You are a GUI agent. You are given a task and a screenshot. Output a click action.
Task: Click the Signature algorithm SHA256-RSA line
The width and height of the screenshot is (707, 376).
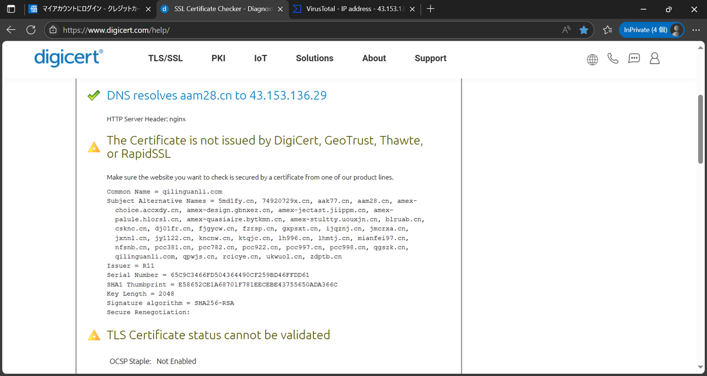[170, 303]
